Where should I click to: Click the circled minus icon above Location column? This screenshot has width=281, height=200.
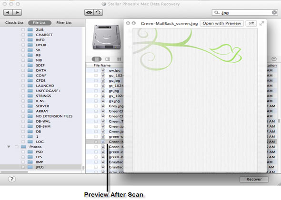[x=274, y=59]
